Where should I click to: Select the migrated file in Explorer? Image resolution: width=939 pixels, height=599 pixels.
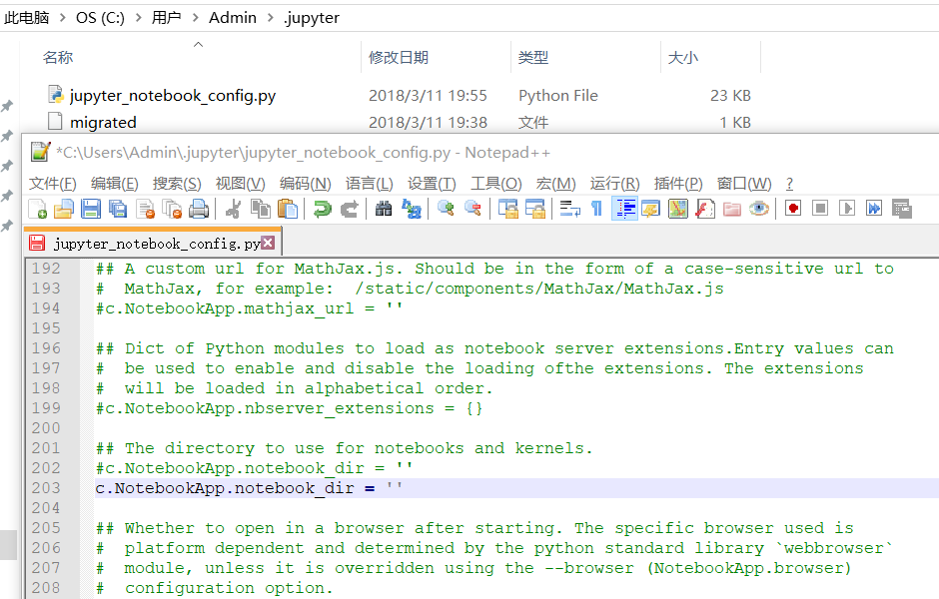point(103,122)
